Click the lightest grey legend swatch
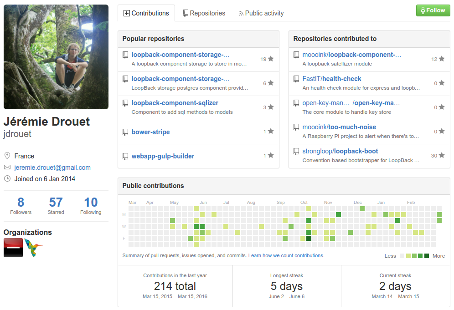The height and width of the screenshot is (310, 454). [402, 256]
